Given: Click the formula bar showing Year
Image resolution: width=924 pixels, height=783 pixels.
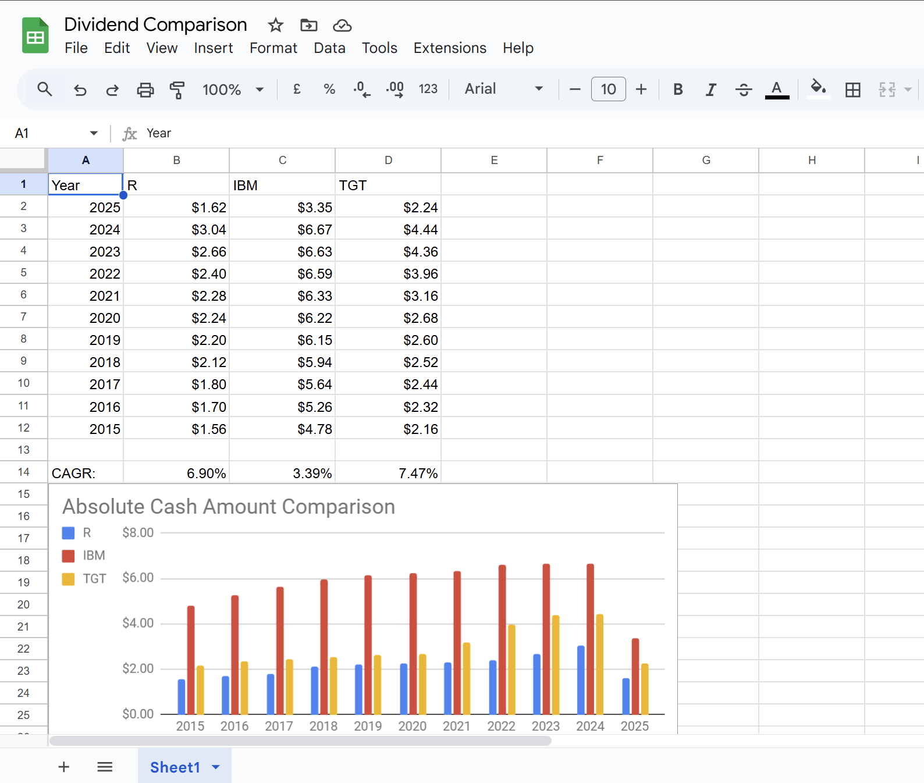Looking at the screenshot, I should [x=524, y=133].
